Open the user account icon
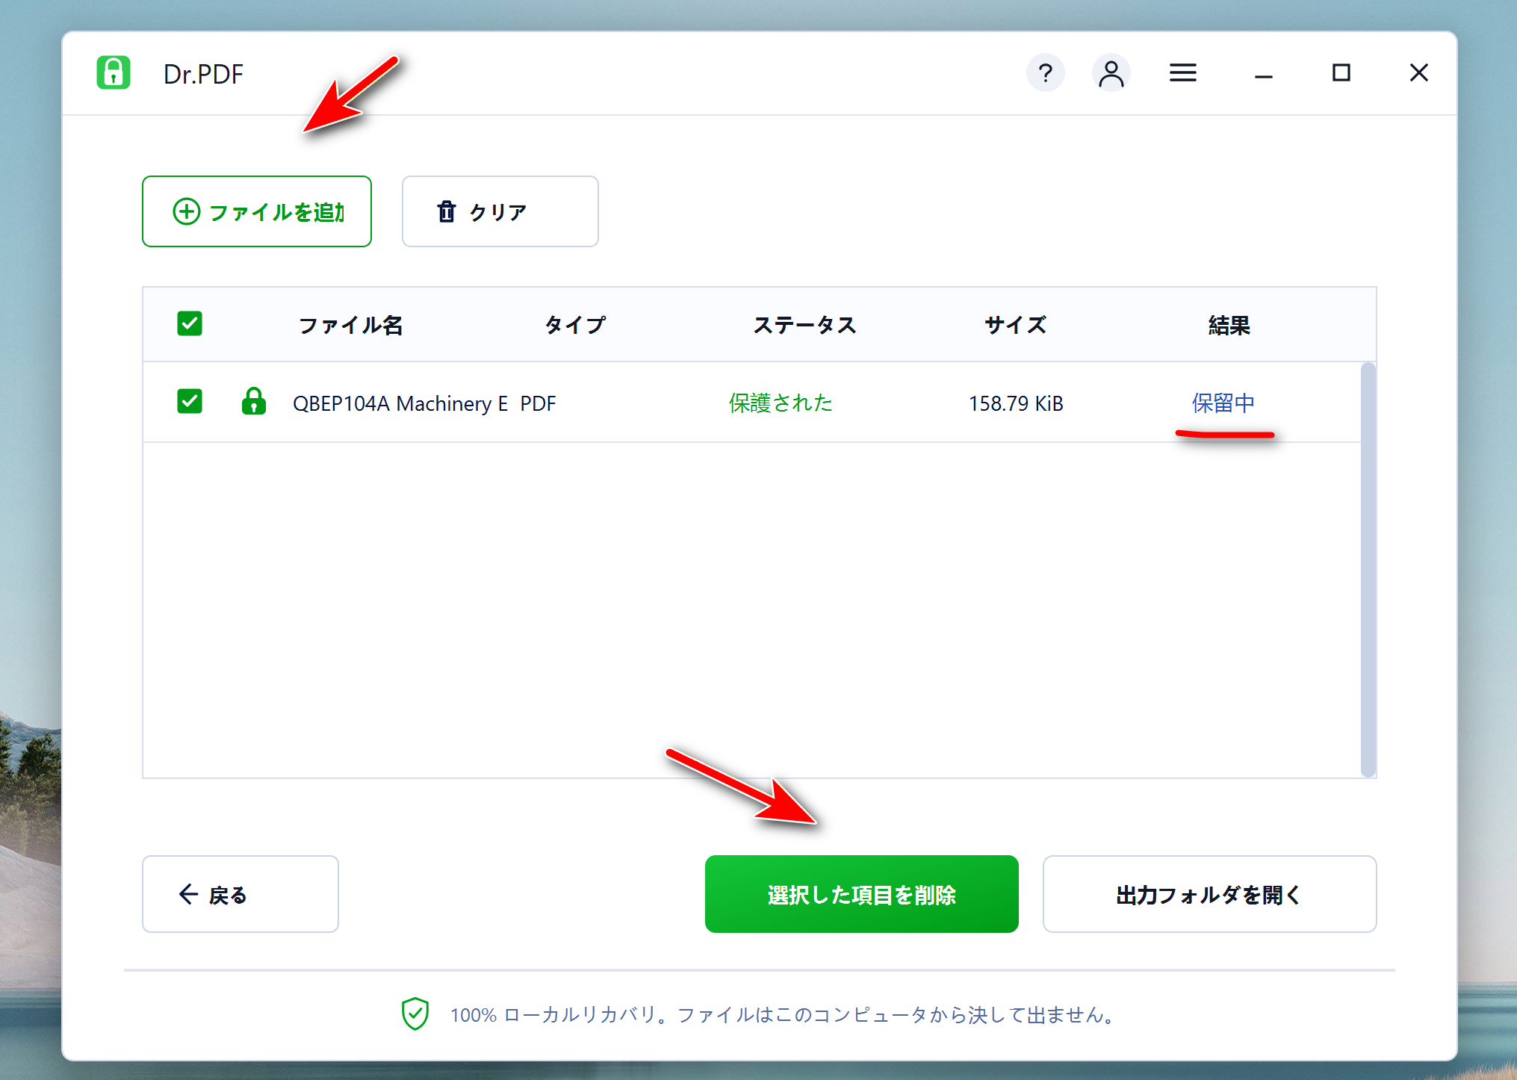This screenshot has width=1517, height=1080. pyautogui.click(x=1111, y=72)
